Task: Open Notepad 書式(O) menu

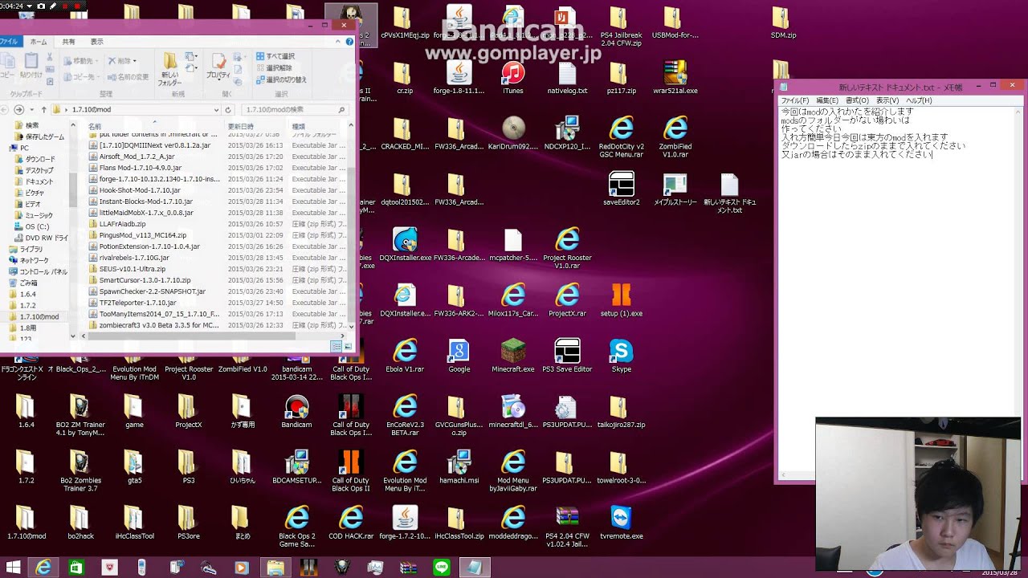Action: click(x=858, y=101)
